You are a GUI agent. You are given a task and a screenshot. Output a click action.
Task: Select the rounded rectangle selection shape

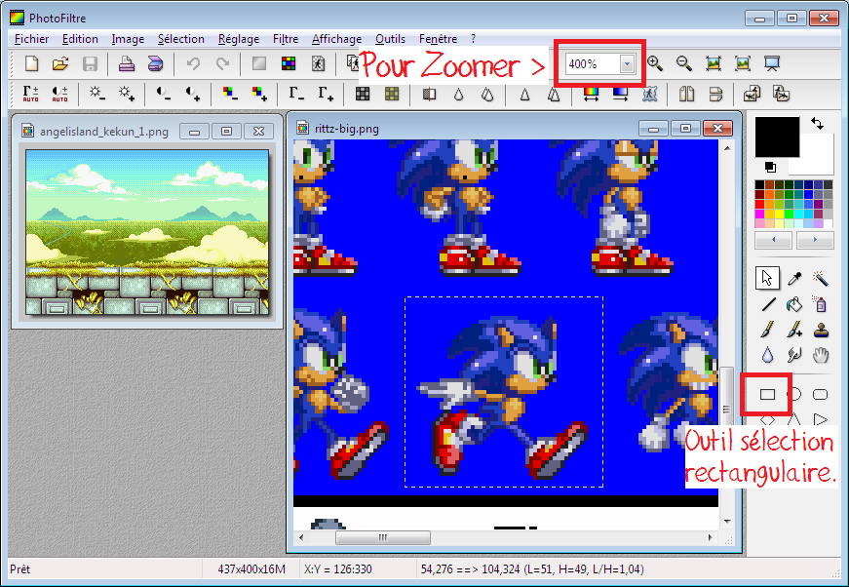821,394
